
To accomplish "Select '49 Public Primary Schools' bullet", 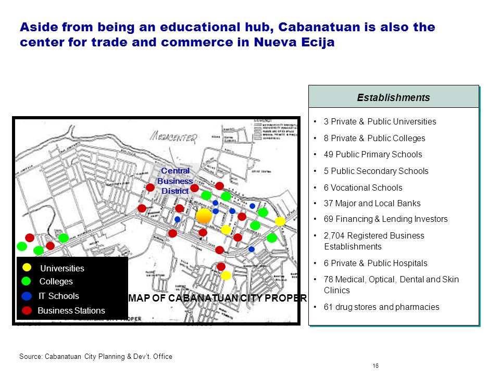I will (373, 154).
